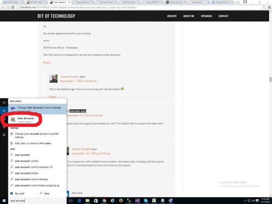Go to BIT OF TECHNOLOGY home
This screenshot has width=272, height=204.
[56, 16]
